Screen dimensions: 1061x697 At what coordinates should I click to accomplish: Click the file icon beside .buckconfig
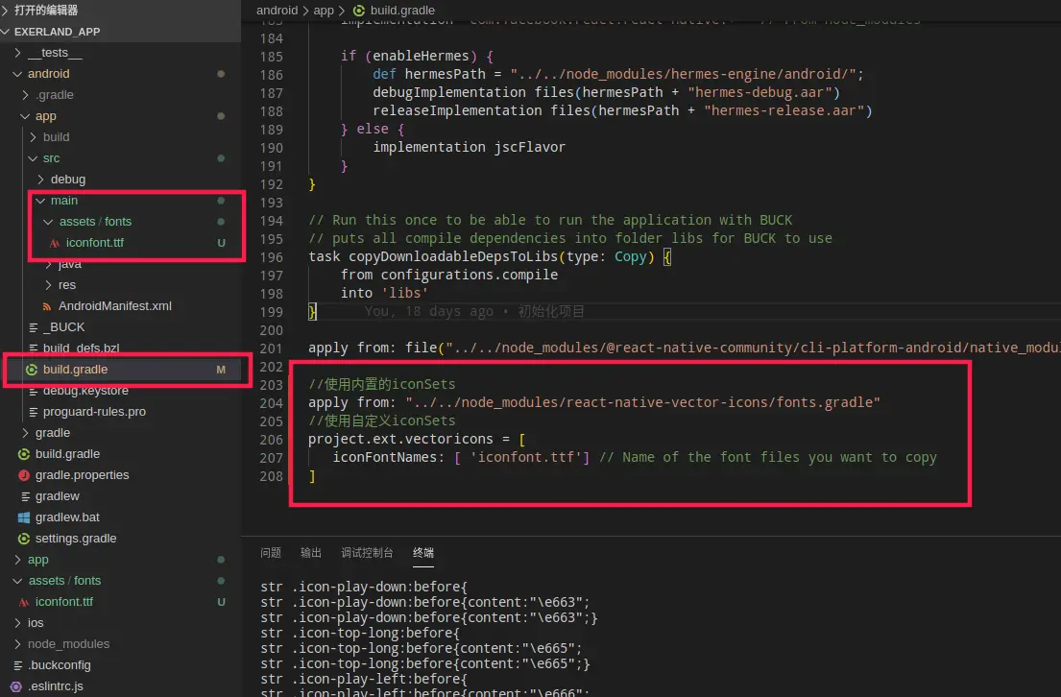point(17,666)
